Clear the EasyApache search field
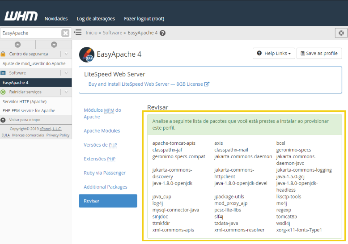348x244 pixels. [x=65, y=33]
